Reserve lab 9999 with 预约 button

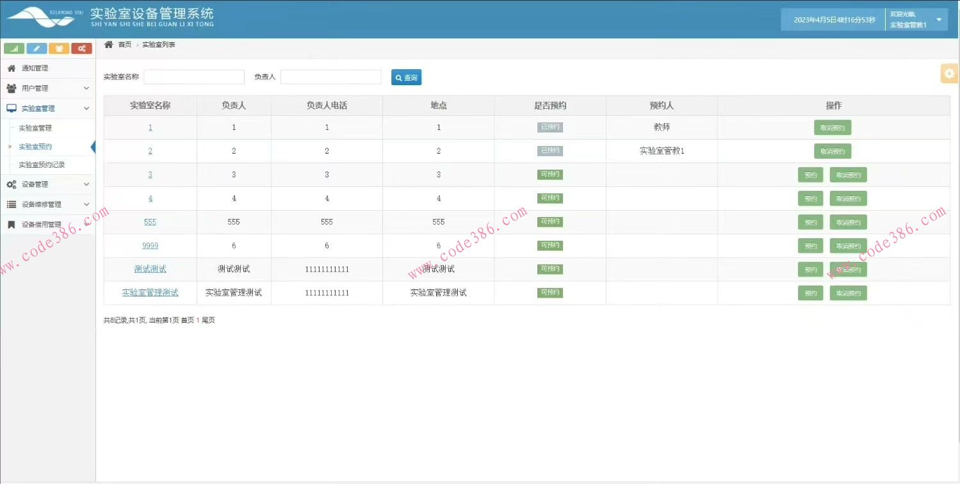click(x=811, y=246)
